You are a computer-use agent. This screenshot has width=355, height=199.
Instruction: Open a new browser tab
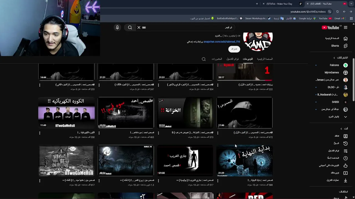(257, 4)
